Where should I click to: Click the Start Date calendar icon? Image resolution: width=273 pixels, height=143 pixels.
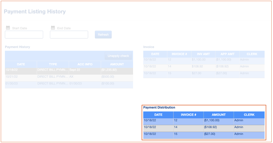[x=8, y=28]
